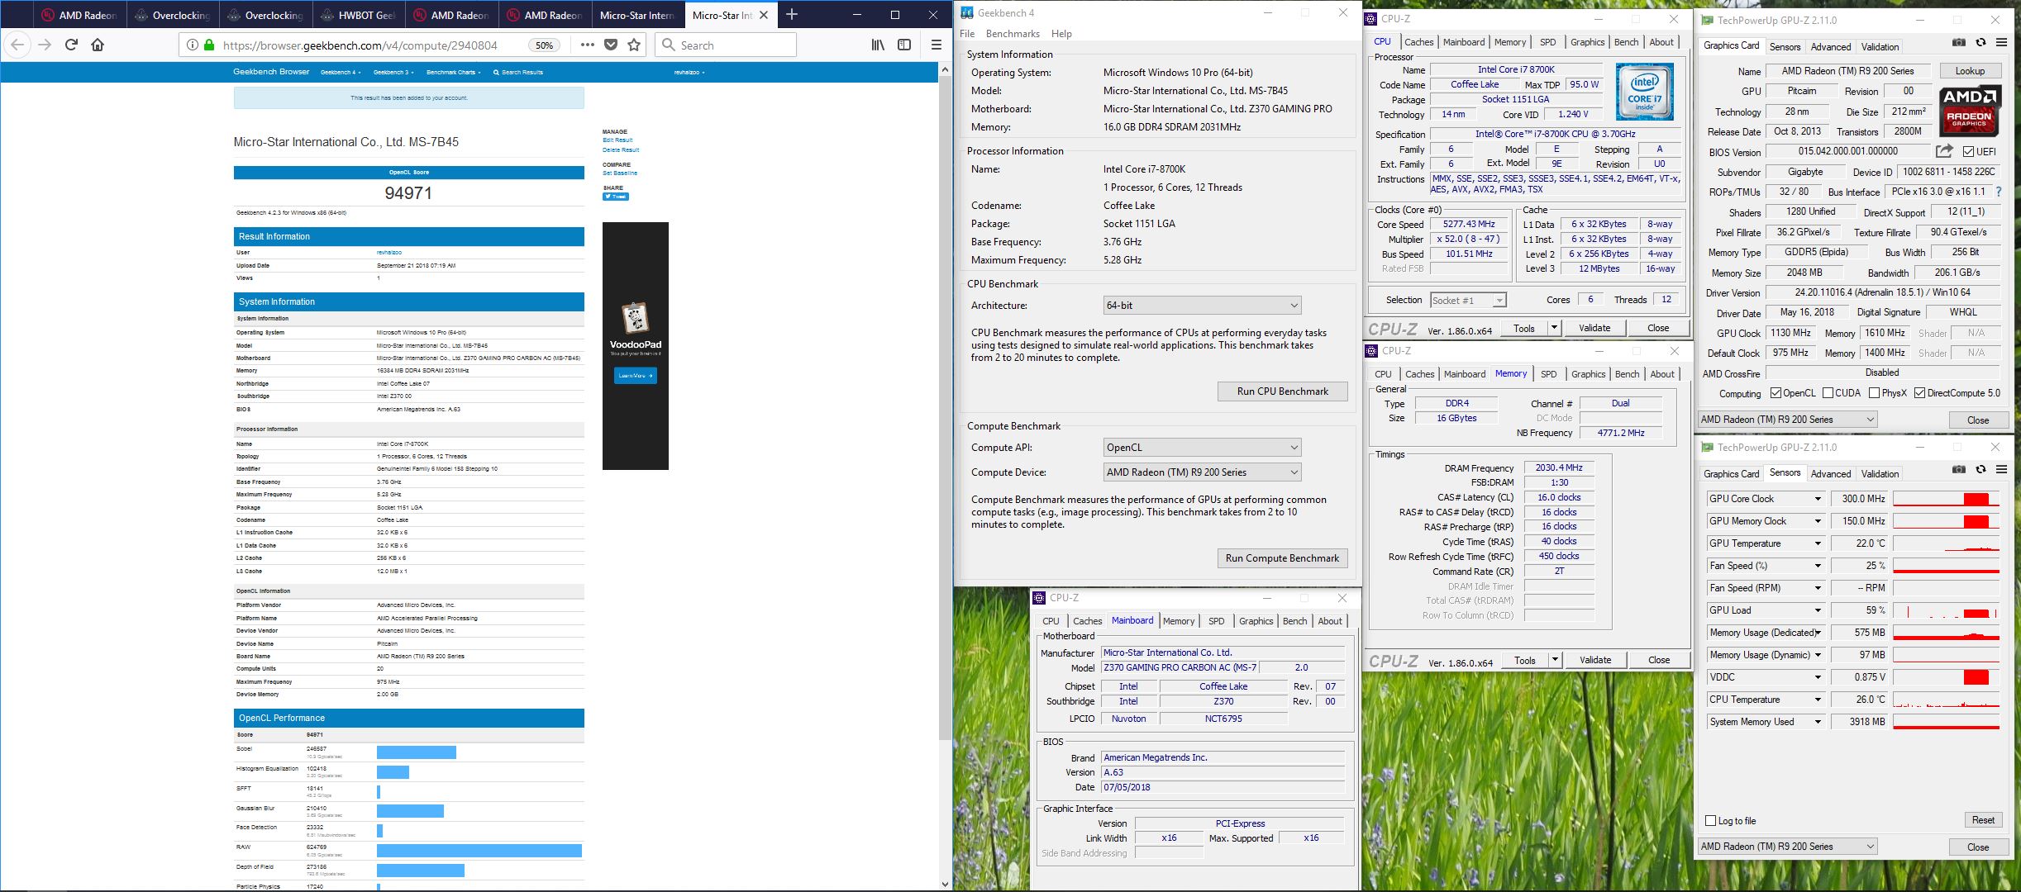Toggle UEFI checkbox in GPU-Z
This screenshot has width=2021, height=892.
click(1969, 151)
